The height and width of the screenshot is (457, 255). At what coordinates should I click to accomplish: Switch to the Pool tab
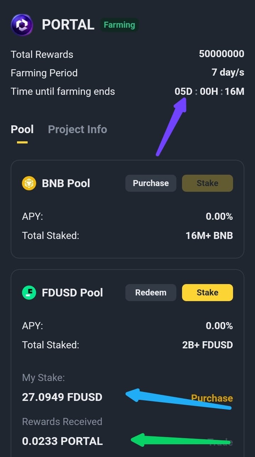(22, 129)
